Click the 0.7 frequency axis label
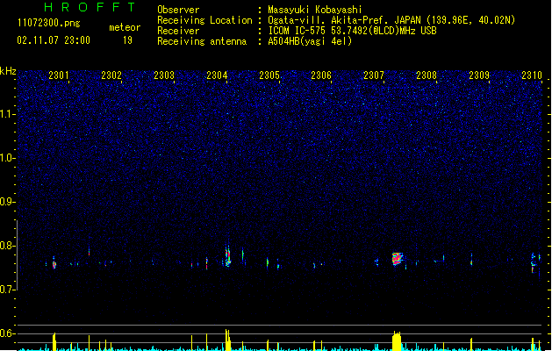This screenshot has width=552, height=351. (x=7, y=290)
